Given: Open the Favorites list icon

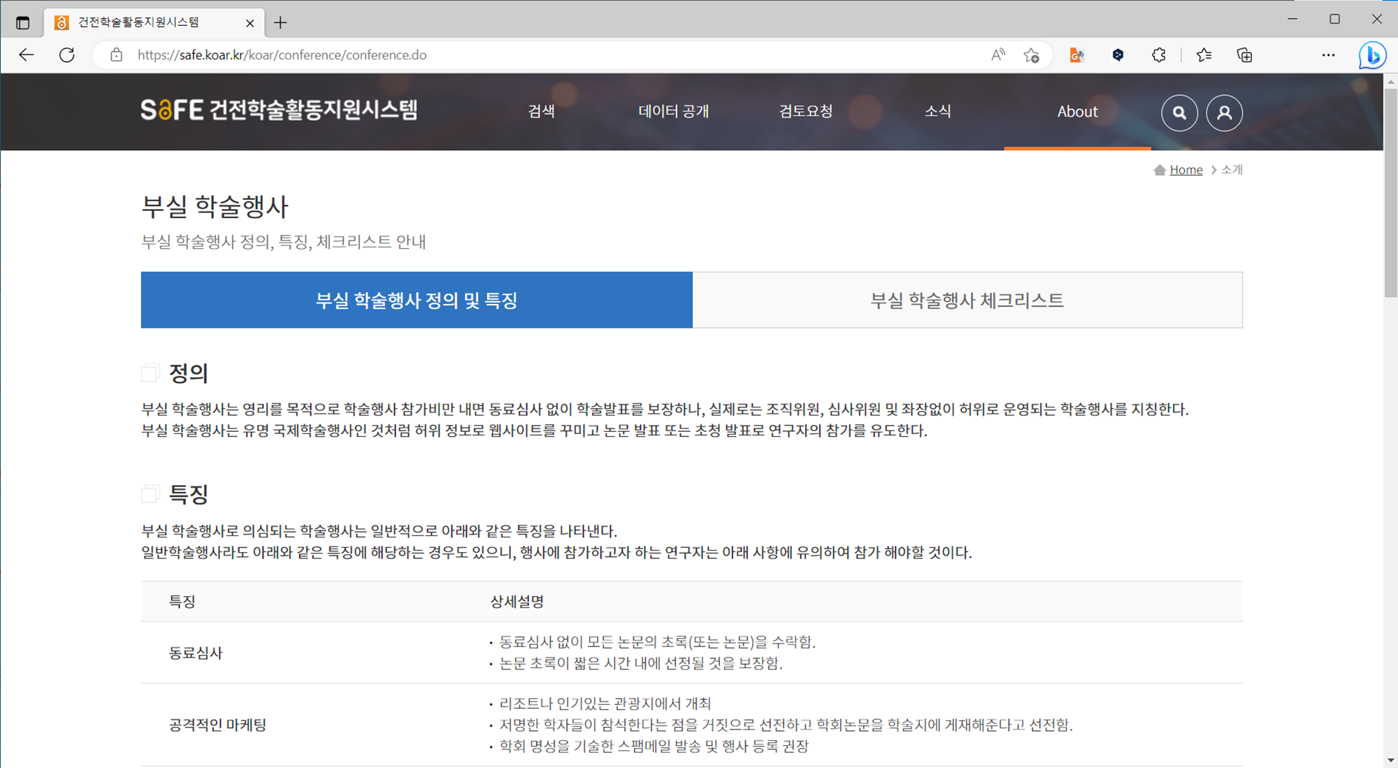Looking at the screenshot, I should tap(1204, 55).
